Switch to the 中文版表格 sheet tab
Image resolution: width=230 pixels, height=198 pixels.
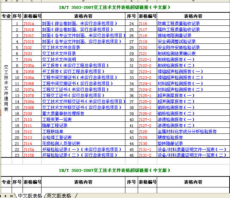point(30,196)
